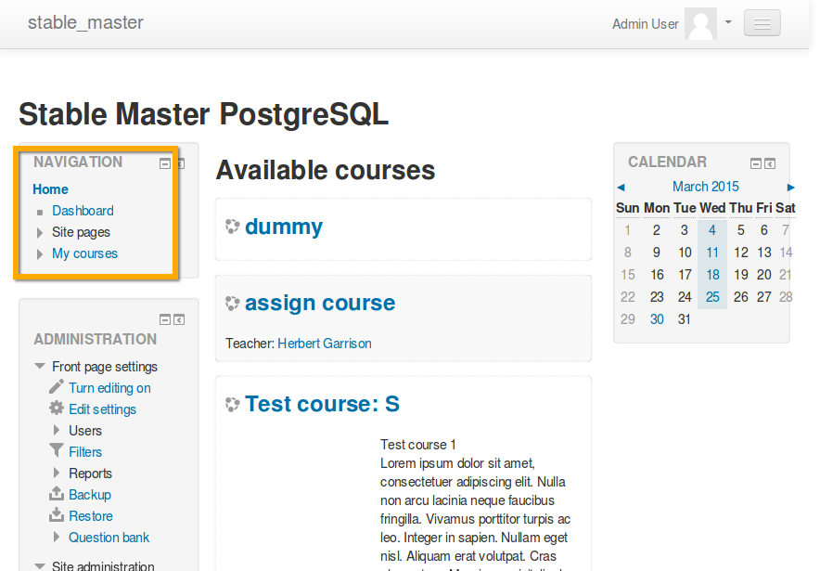Select calendar day 25
This screenshot has height=571, width=820.
point(712,297)
